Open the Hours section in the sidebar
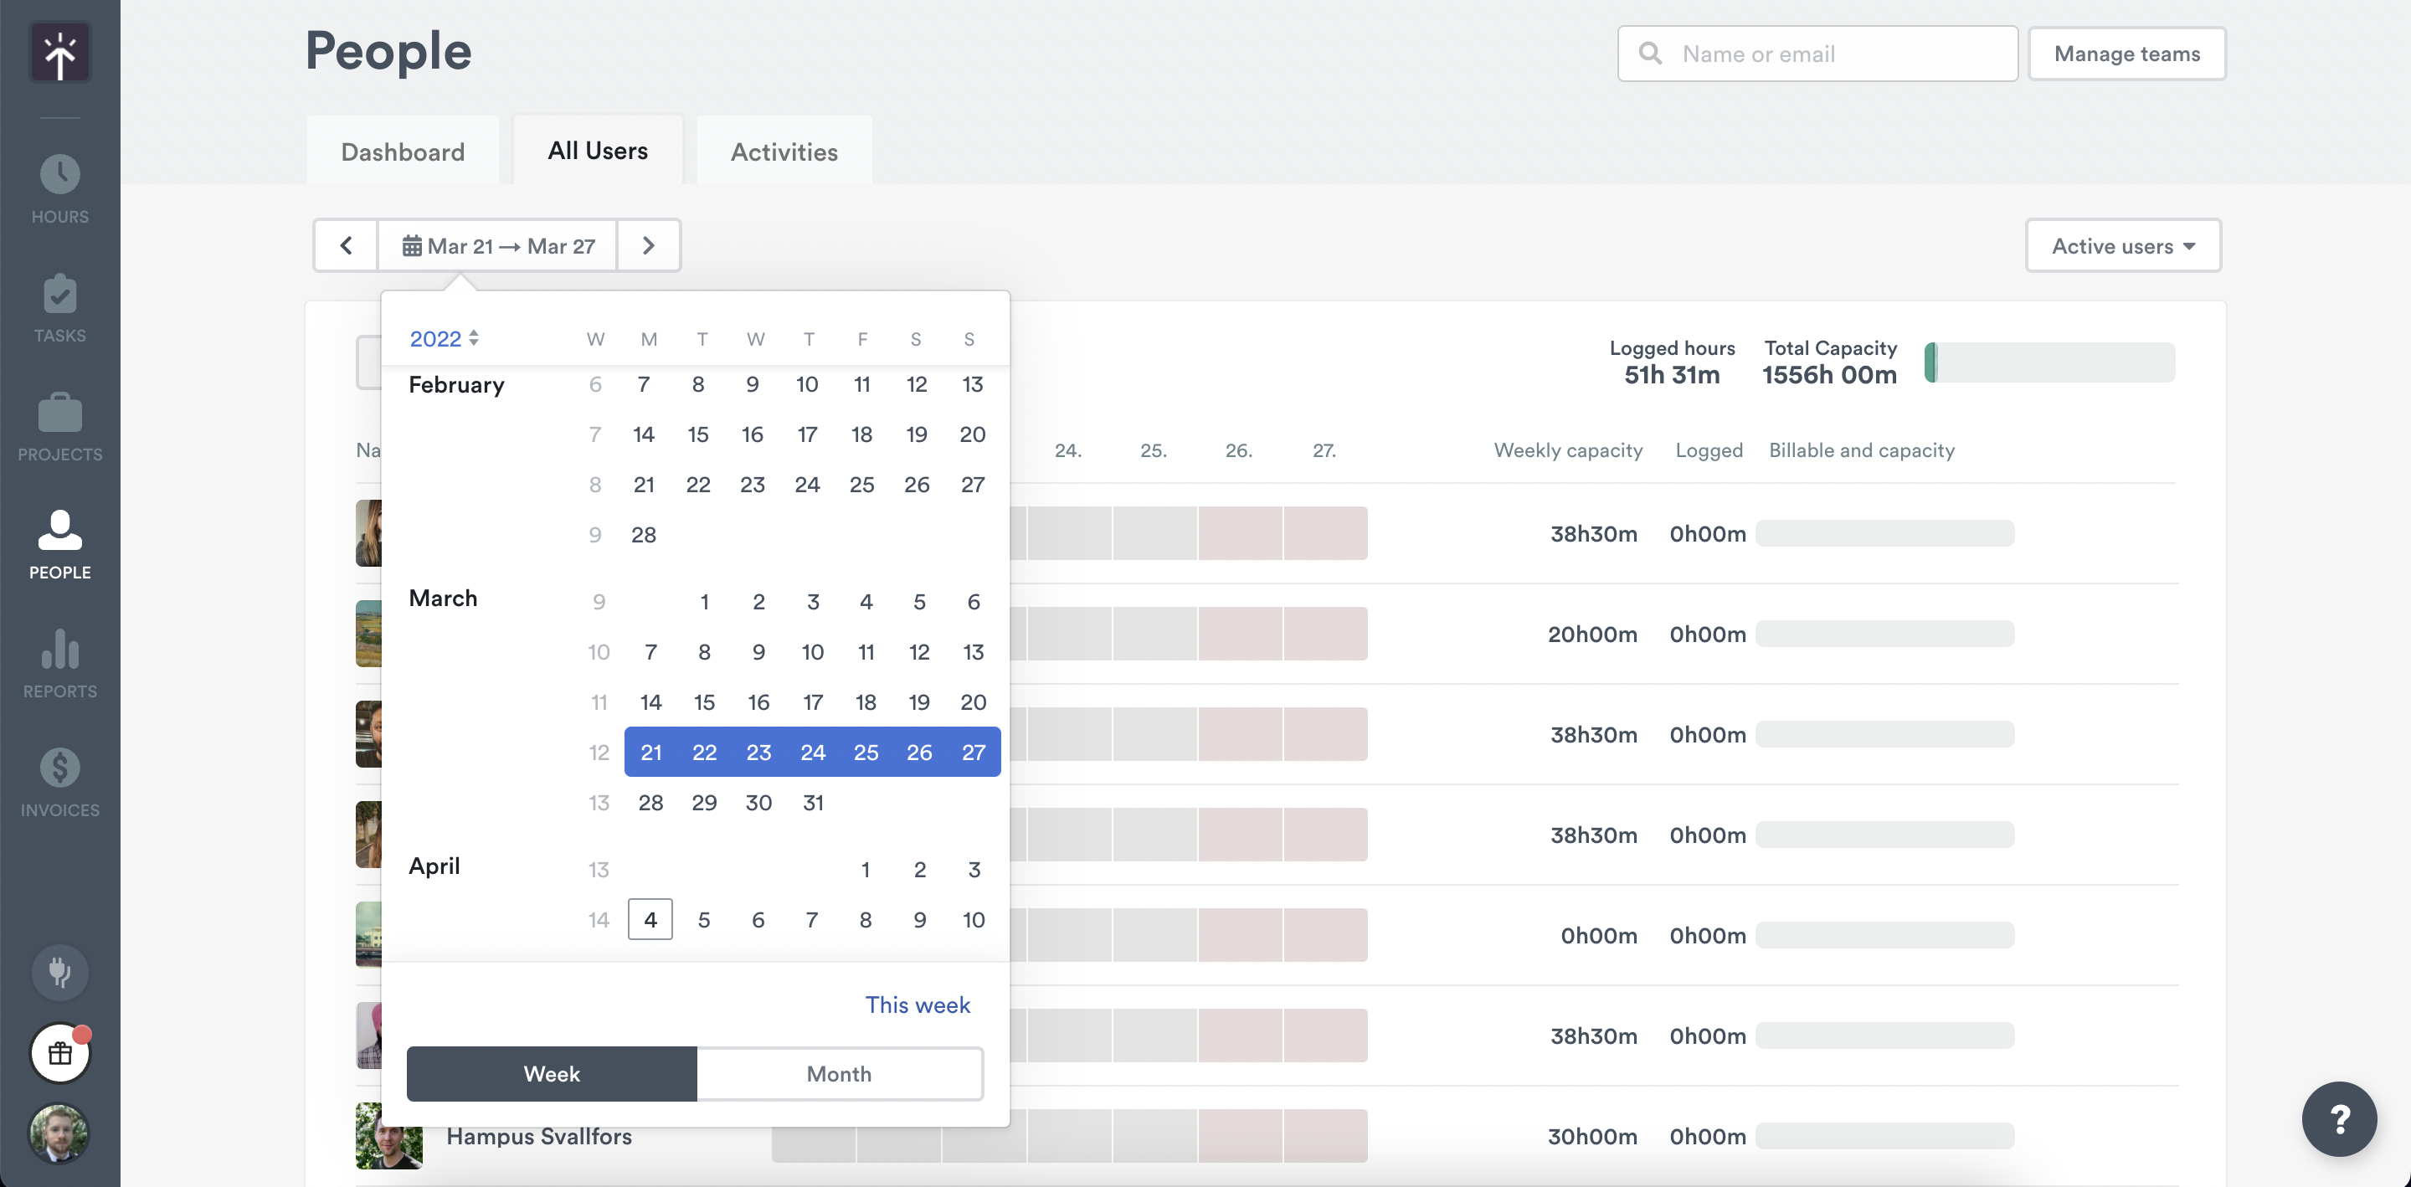The image size is (2411, 1187). click(x=59, y=189)
